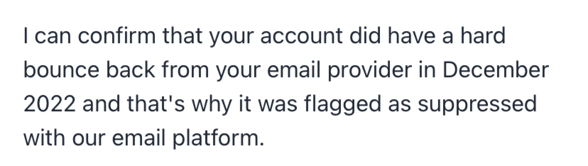This screenshot has width=588, height=166.
Task: Click the word "with"
Action: (45, 138)
